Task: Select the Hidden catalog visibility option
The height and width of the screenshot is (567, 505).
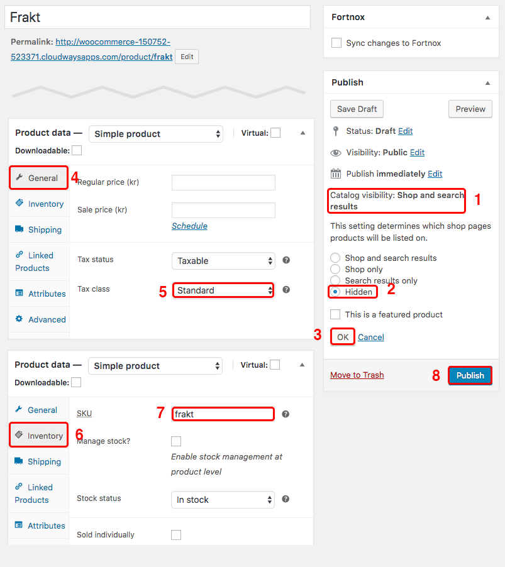Action: pyautogui.click(x=335, y=292)
